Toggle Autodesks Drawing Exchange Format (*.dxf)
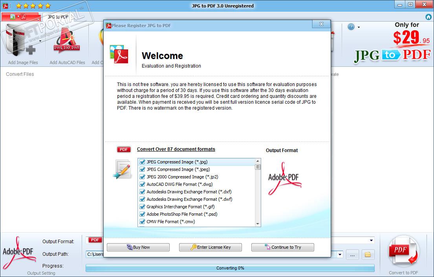Image resolution: width=434 pixels, height=277 pixels. [143, 192]
